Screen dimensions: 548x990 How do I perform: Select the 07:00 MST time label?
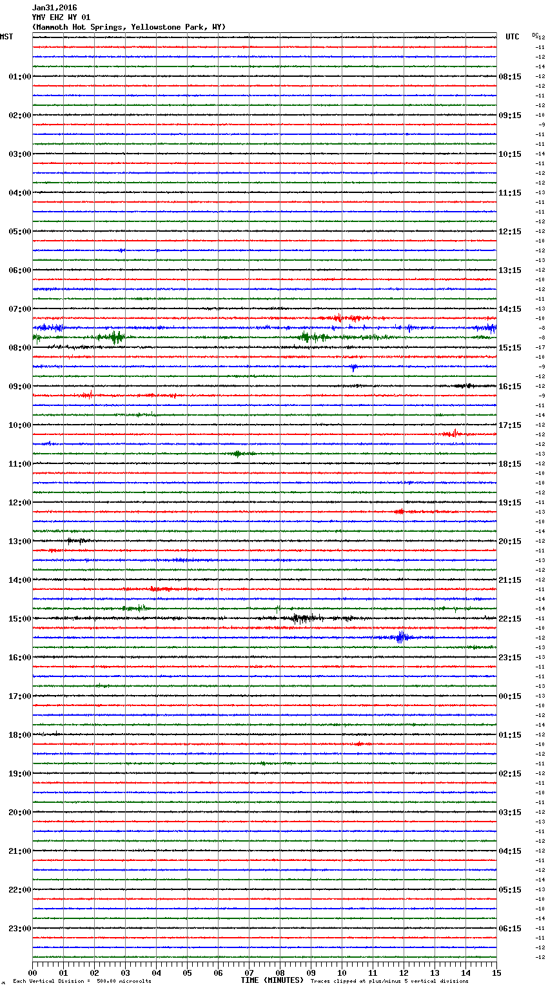(x=19, y=309)
